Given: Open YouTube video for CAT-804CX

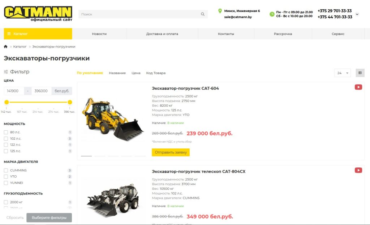Looking at the screenshot, I should (x=358, y=170).
